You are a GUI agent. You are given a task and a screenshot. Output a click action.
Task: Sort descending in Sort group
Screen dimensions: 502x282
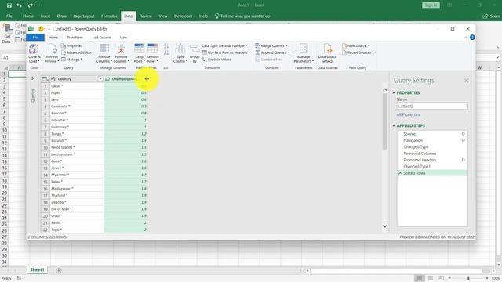(x=166, y=52)
